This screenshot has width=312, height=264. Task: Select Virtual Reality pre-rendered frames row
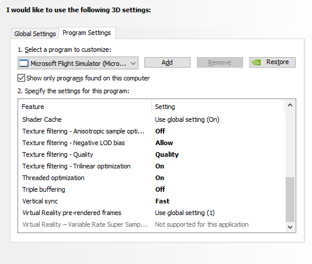tap(152, 213)
